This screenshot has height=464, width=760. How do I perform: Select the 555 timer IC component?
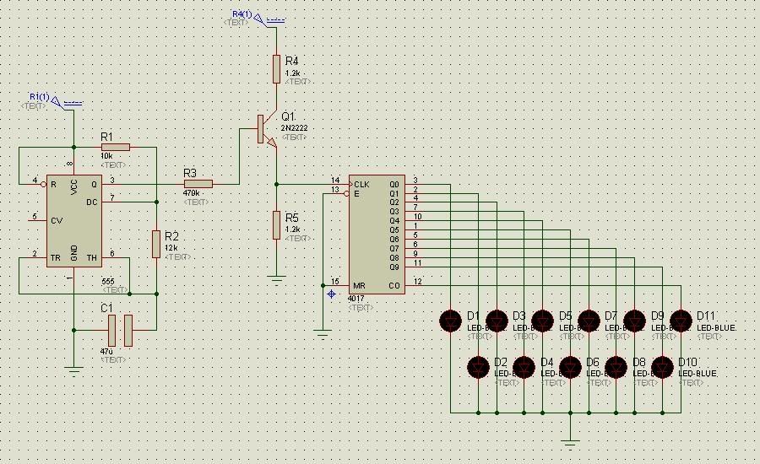click(74, 221)
